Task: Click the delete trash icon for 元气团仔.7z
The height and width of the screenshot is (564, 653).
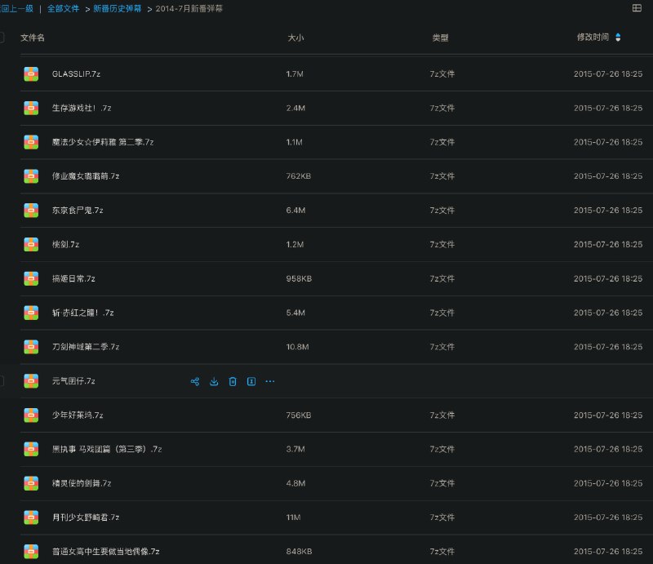Action: pyautogui.click(x=231, y=381)
